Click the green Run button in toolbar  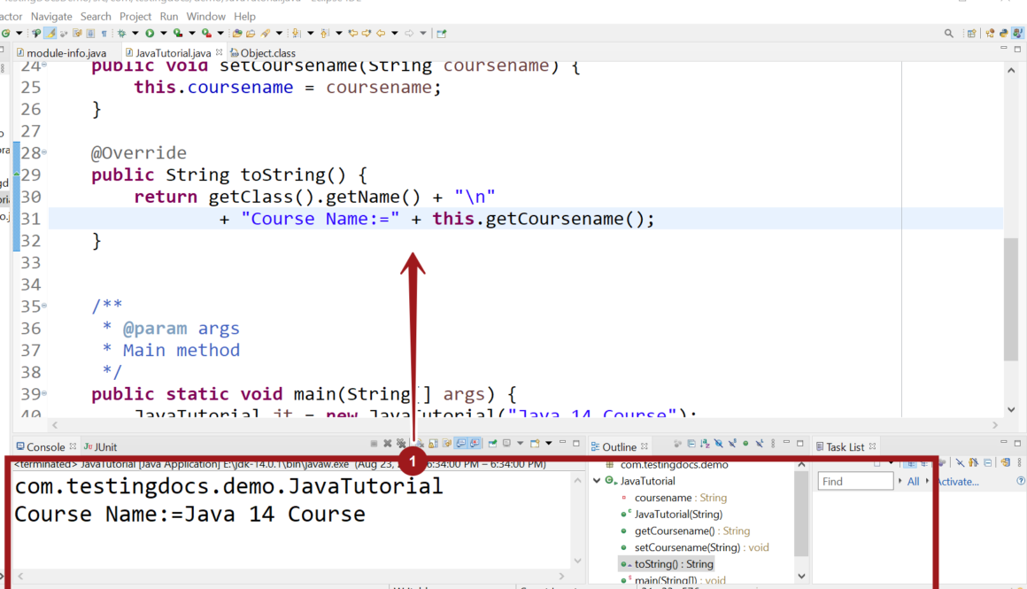[150, 34]
